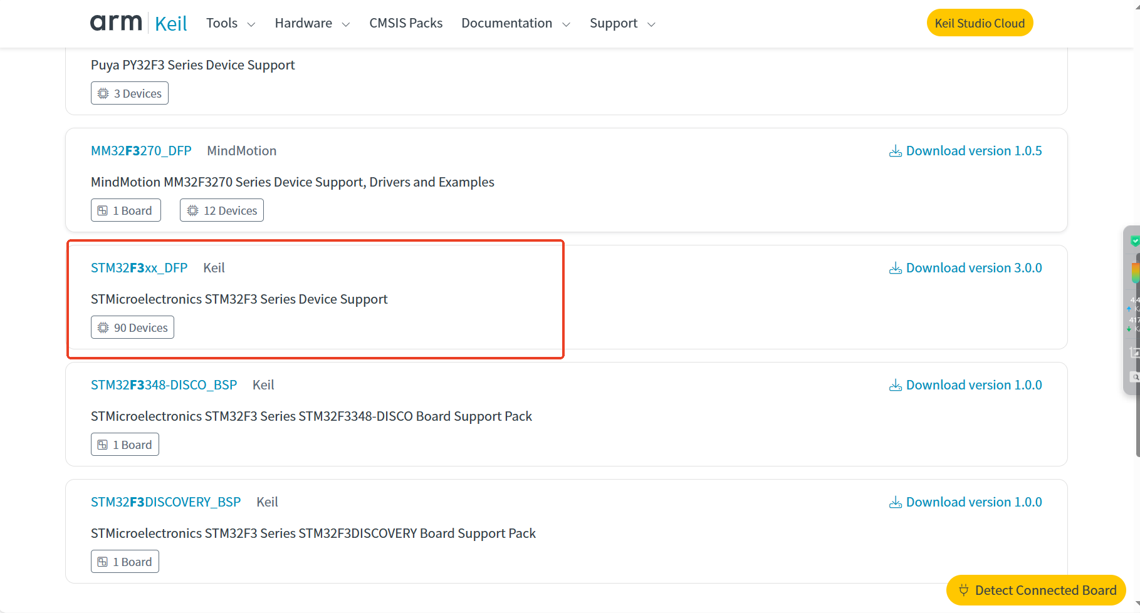1140x613 pixels.
Task: Click Keil vendor label beside STM32F3DISCOVERY_BSP
Action: click(x=267, y=502)
